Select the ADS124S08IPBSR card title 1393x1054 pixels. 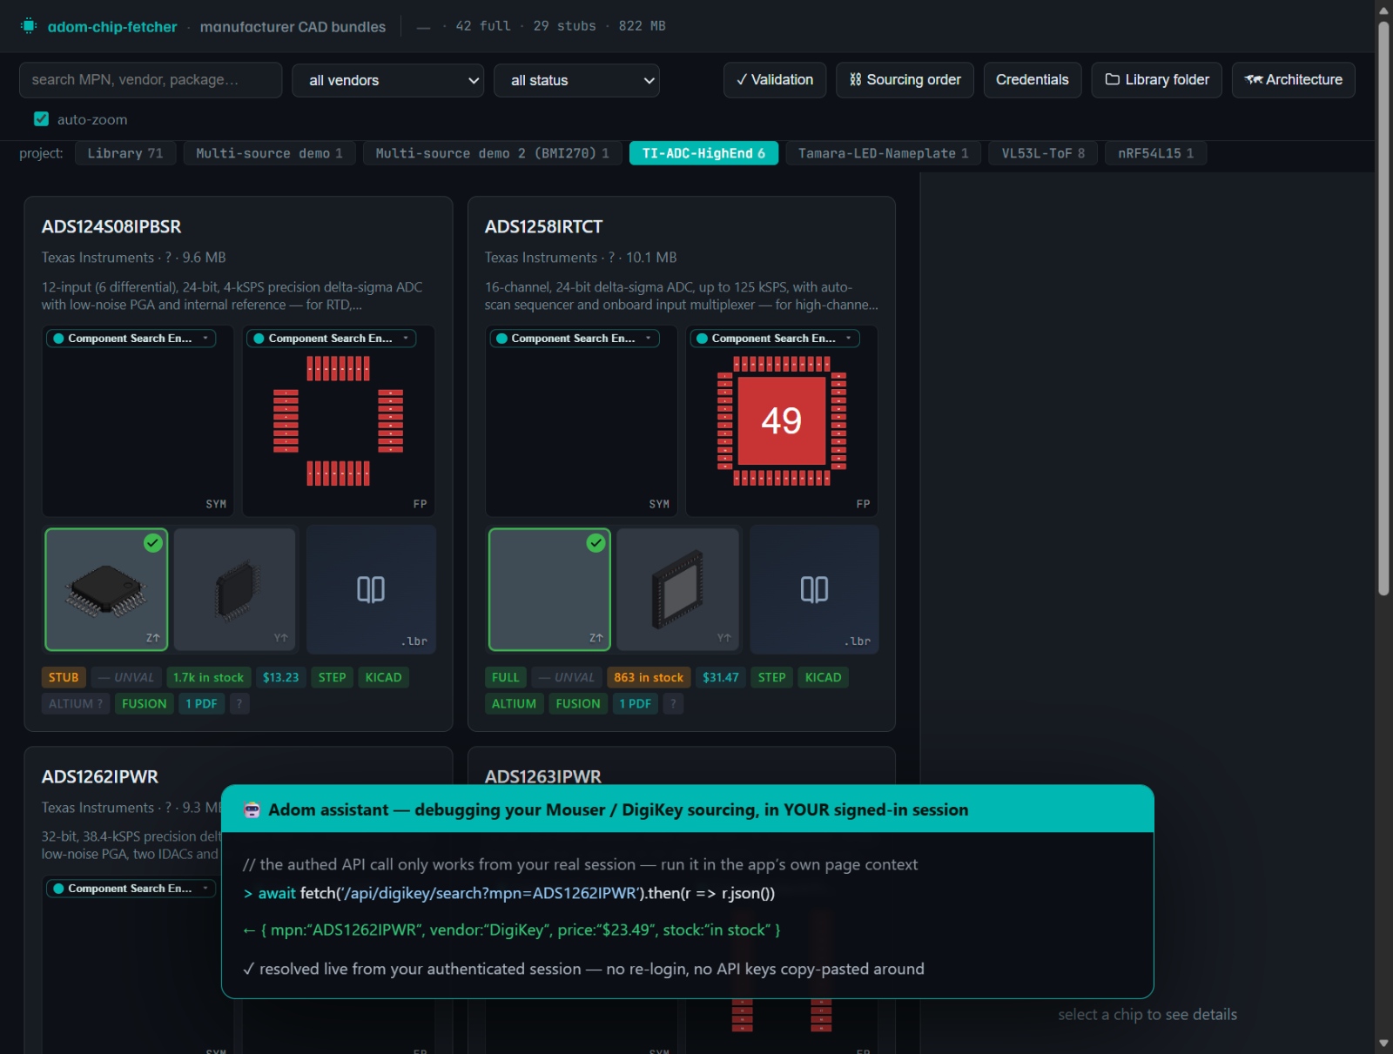click(111, 227)
